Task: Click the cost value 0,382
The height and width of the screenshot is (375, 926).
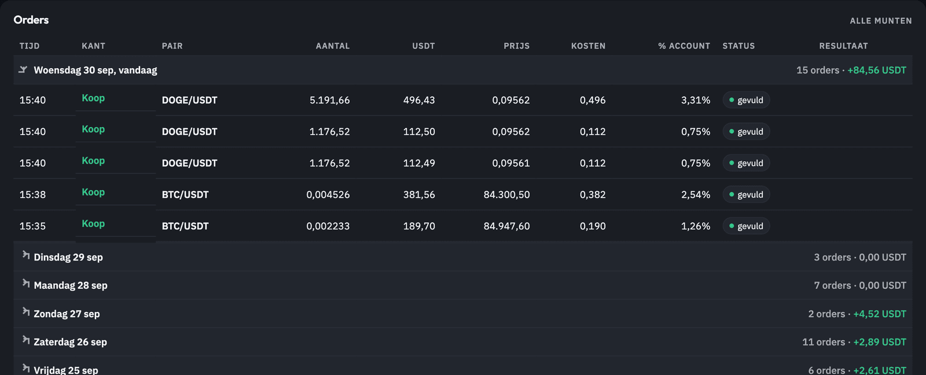Action: point(593,195)
